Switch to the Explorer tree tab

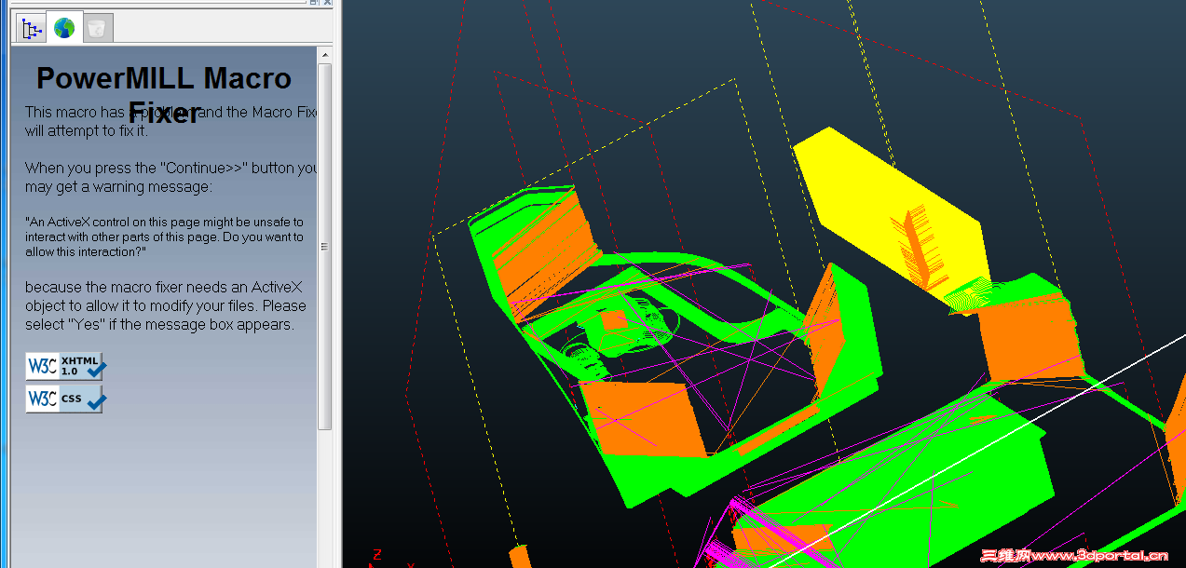coord(33,28)
